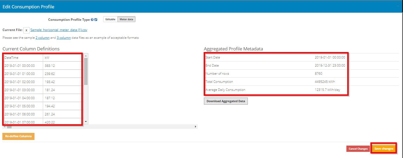Switch profile type to Editable
403x158 pixels.
tap(110, 19)
